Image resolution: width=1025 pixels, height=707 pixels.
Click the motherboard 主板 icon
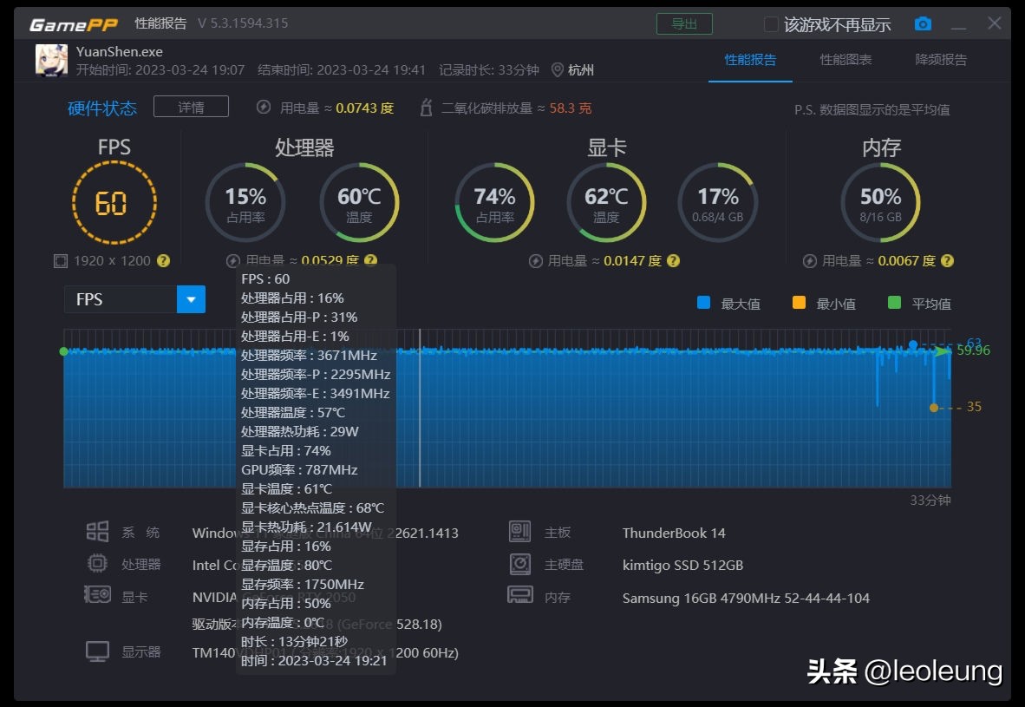click(x=519, y=532)
